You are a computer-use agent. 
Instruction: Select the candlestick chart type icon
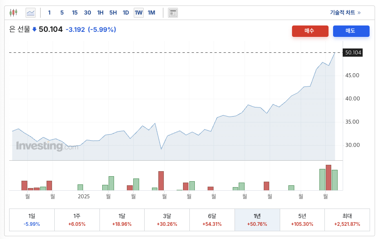(x=13, y=13)
